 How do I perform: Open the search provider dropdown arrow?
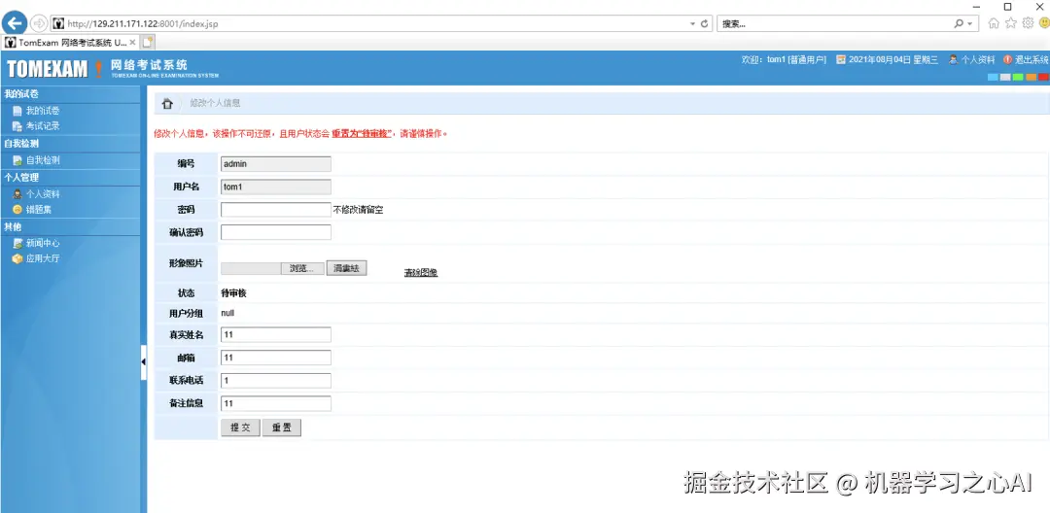tap(969, 23)
